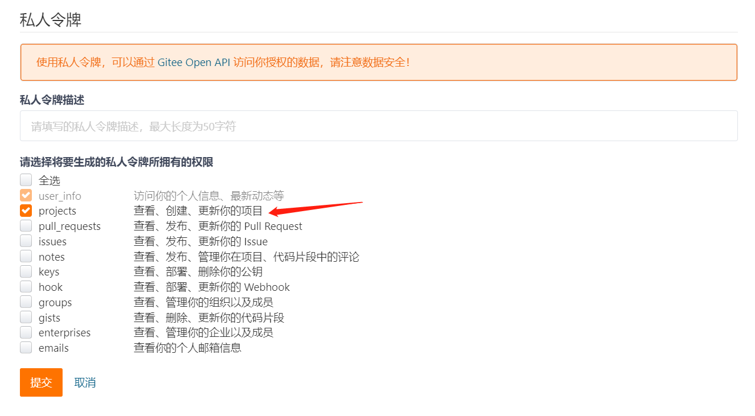Check the gists permission checkbox
The width and height of the screenshot is (755, 416).
[x=26, y=318]
